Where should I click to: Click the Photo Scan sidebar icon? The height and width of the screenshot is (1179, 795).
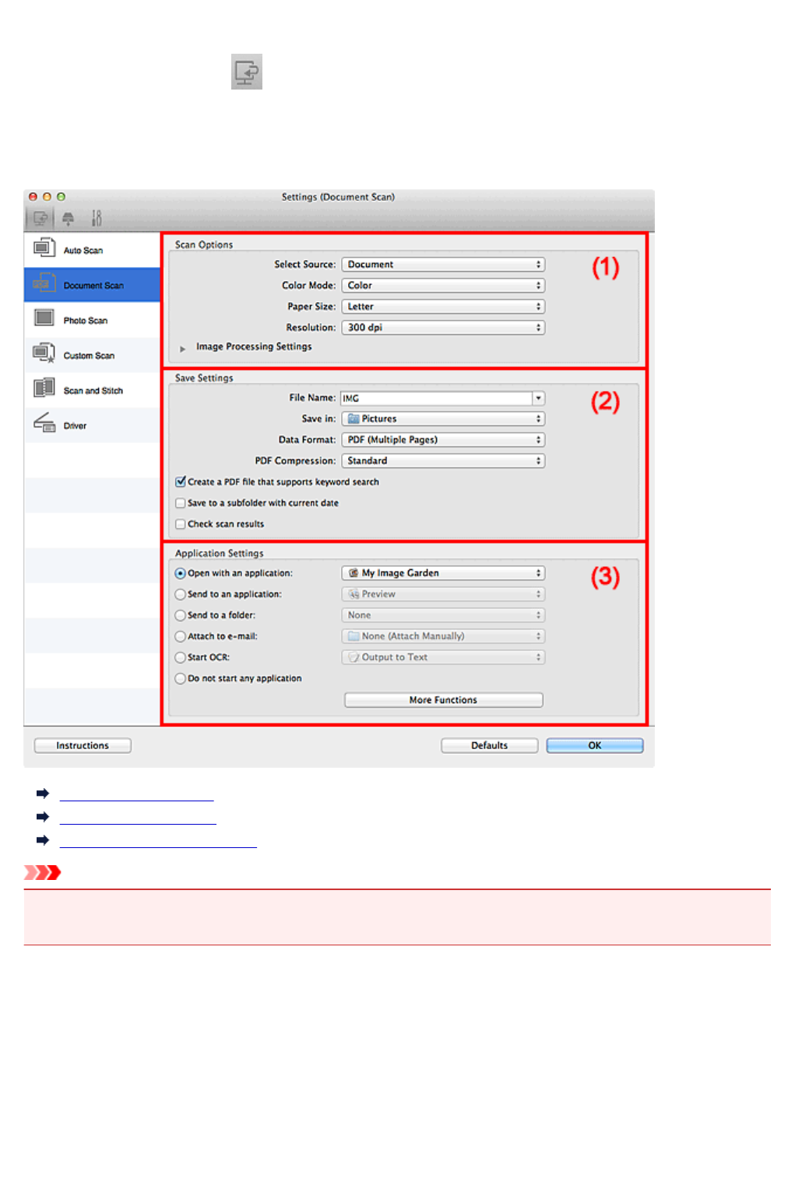pos(44,319)
